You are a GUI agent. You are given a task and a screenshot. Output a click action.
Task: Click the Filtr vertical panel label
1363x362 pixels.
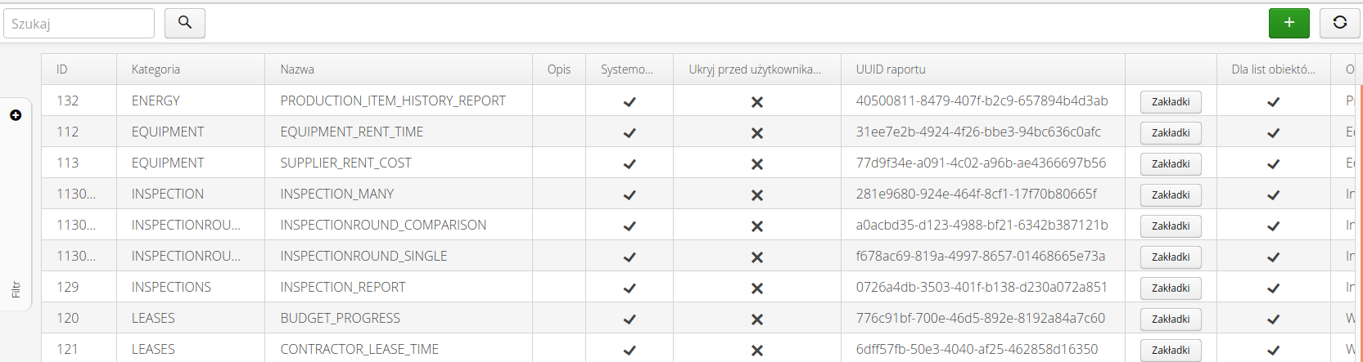[16, 289]
